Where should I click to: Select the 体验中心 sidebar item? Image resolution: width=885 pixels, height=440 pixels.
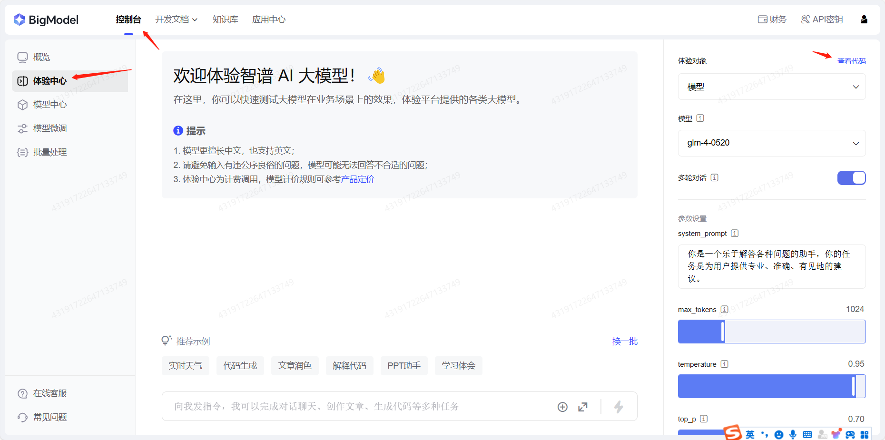[x=70, y=81]
